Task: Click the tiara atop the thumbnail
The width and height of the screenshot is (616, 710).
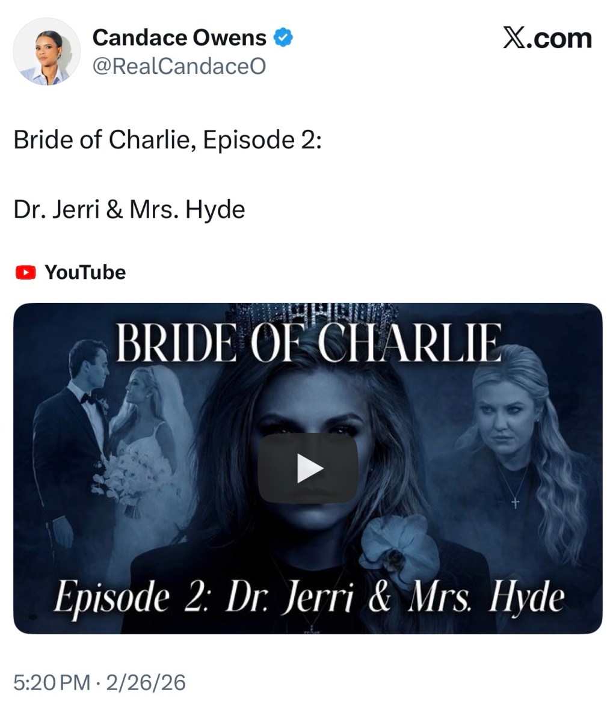Action: click(x=313, y=313)
